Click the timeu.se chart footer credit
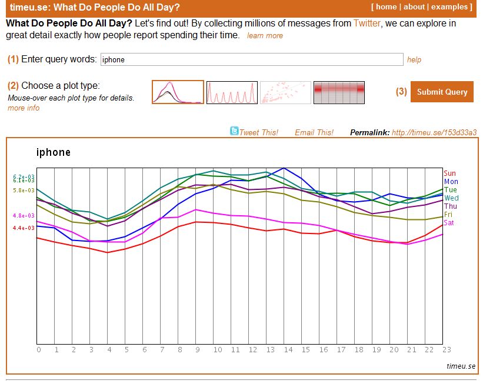The width and height of the screenshot is (493, 384). (x=461, y=366)
